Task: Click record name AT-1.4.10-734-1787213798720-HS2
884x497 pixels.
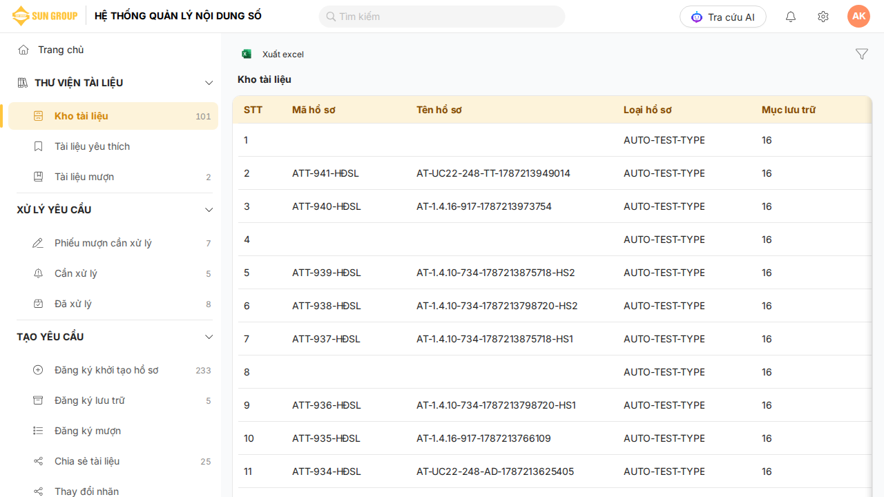Action: point(497,306)
